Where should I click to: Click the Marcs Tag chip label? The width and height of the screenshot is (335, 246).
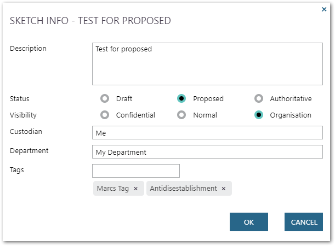click(113, 189)
